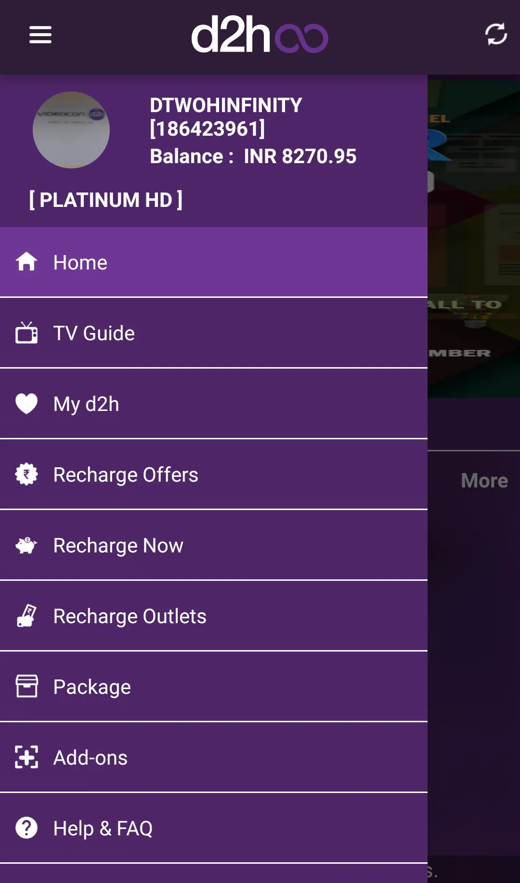This screenshot has height=883, width=520.
Task: Tap the d2h infinity logo
Action: pyautogui.click(x=260, y=35)
